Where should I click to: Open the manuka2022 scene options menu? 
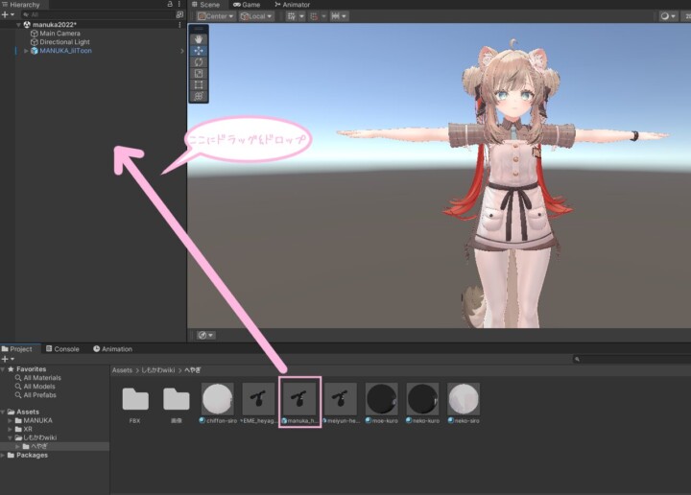(179, 25)
